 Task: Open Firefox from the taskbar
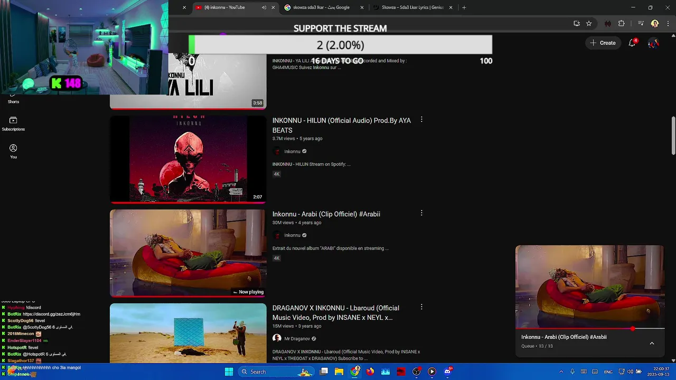(x=370, y=372)
